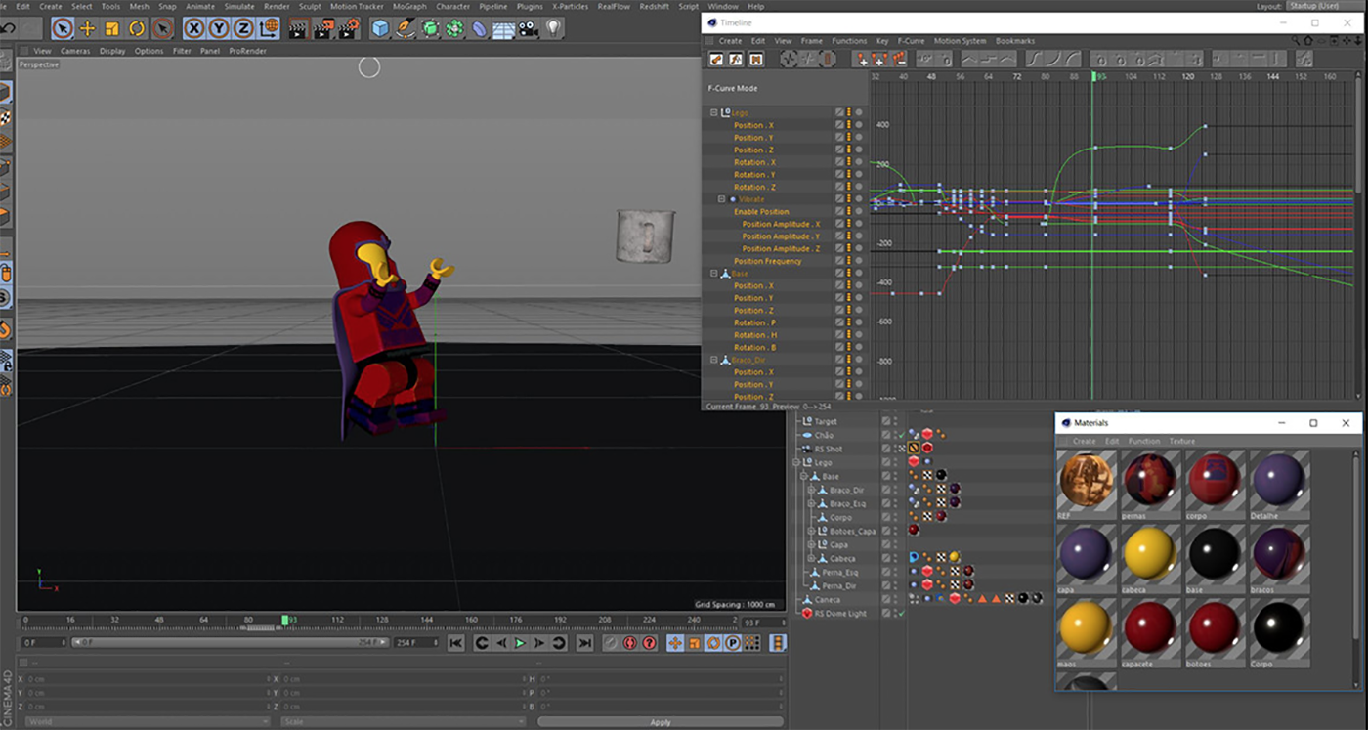Image resolution: width=1368 pixels, height=730 pixels.
Task: Switch Timeline to Dope Sheet mode icon
Action: [x=716, y=60]
